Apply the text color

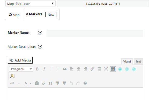point(26,83)
